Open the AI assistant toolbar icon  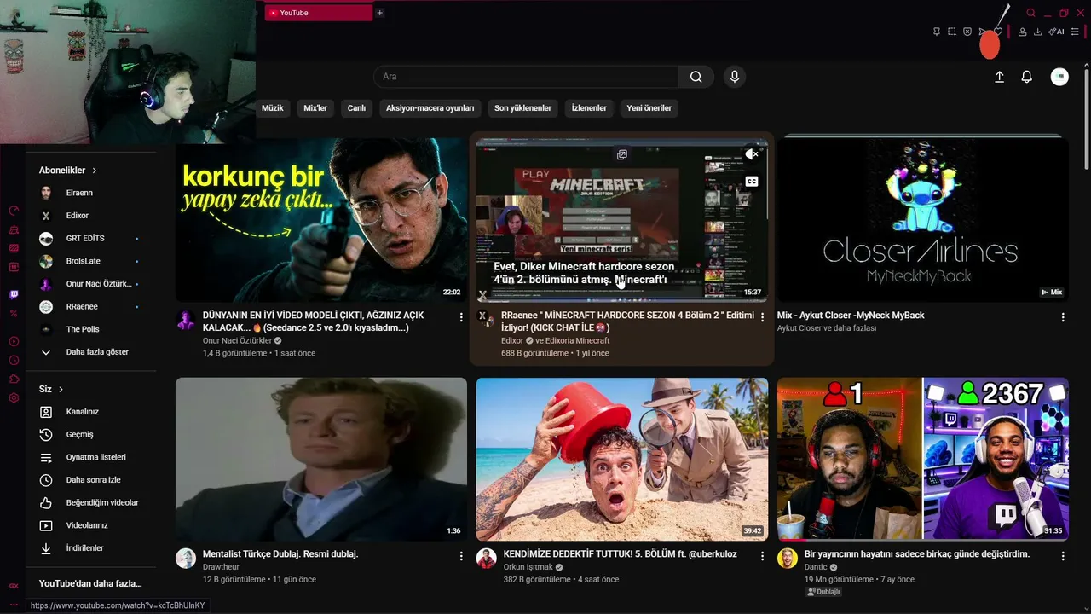[x=1056, y=32]
